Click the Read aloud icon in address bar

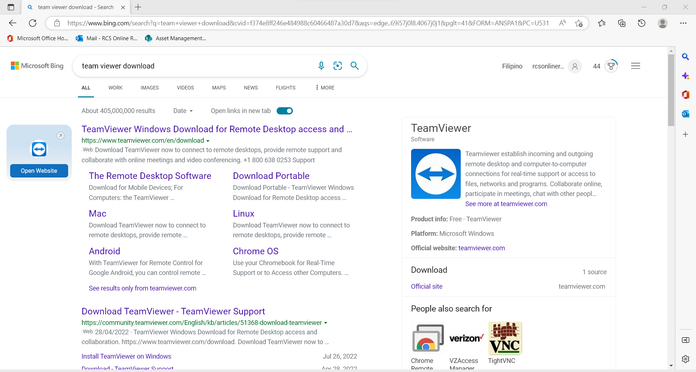(562, 23)
